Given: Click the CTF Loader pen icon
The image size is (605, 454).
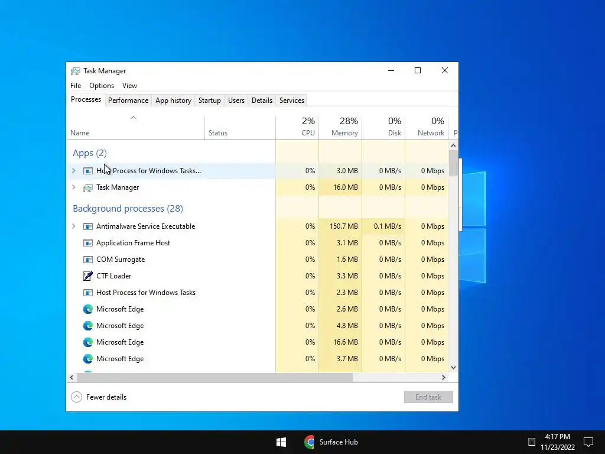Looking at the screenshot, I should point(88,276).
